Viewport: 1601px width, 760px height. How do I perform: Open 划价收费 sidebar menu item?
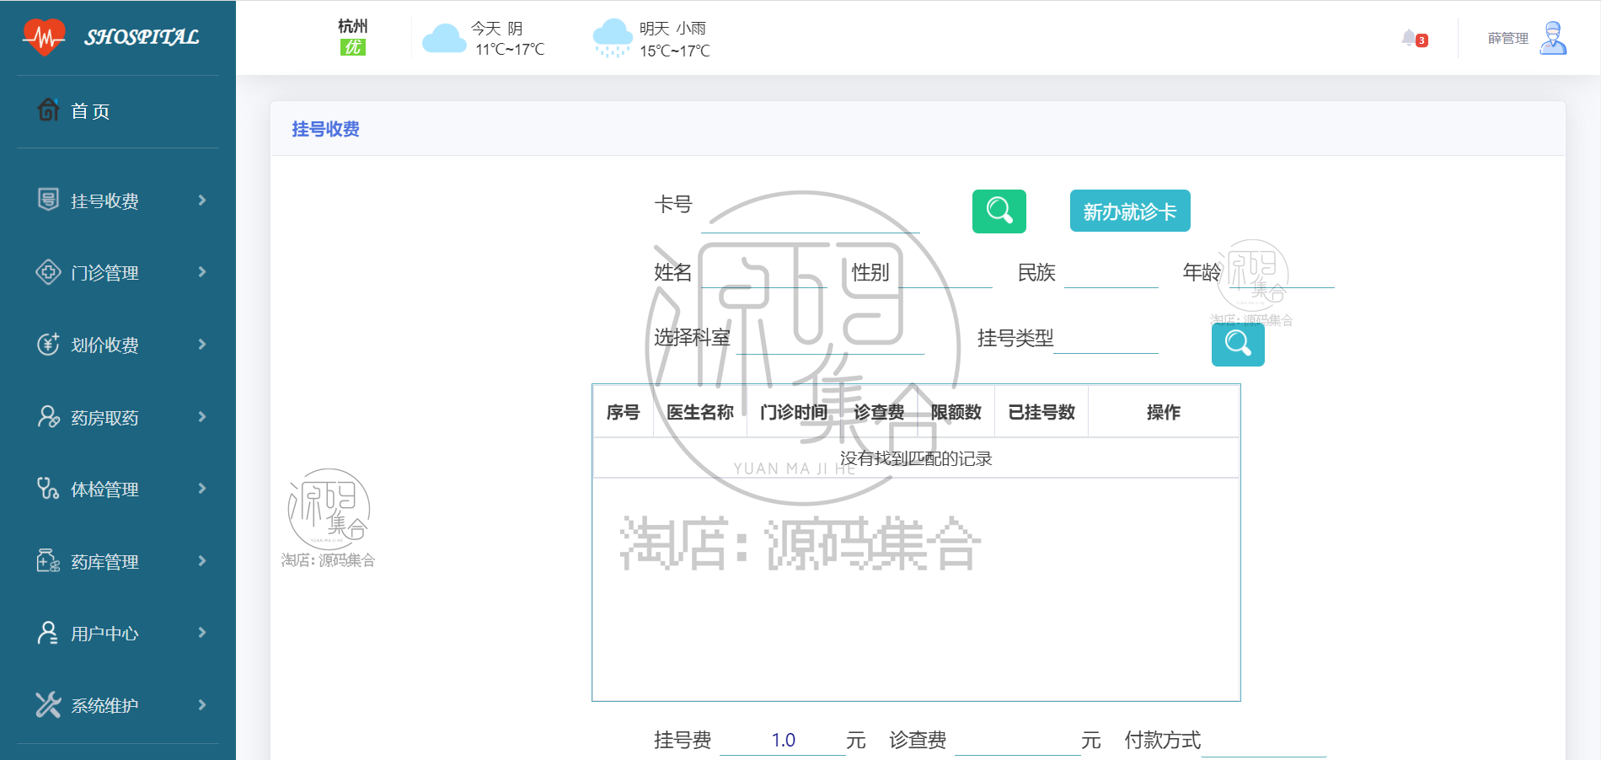coord(118,345)
